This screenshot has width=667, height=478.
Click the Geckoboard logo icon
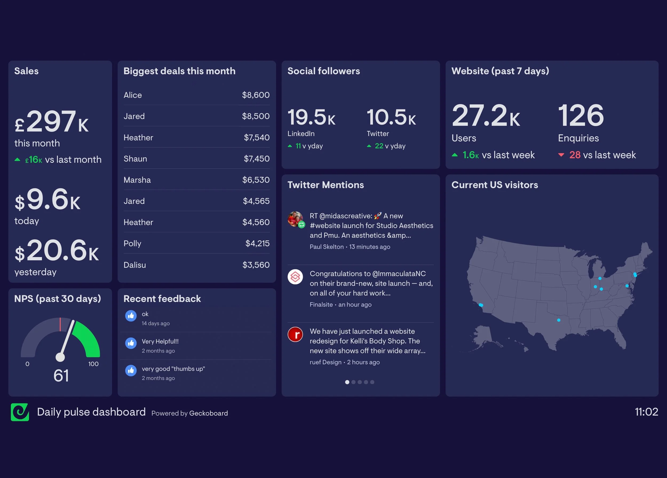[x=20, y=412]
